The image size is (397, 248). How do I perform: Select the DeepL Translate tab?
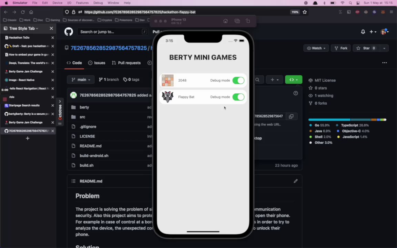click(x=28, y=63)
